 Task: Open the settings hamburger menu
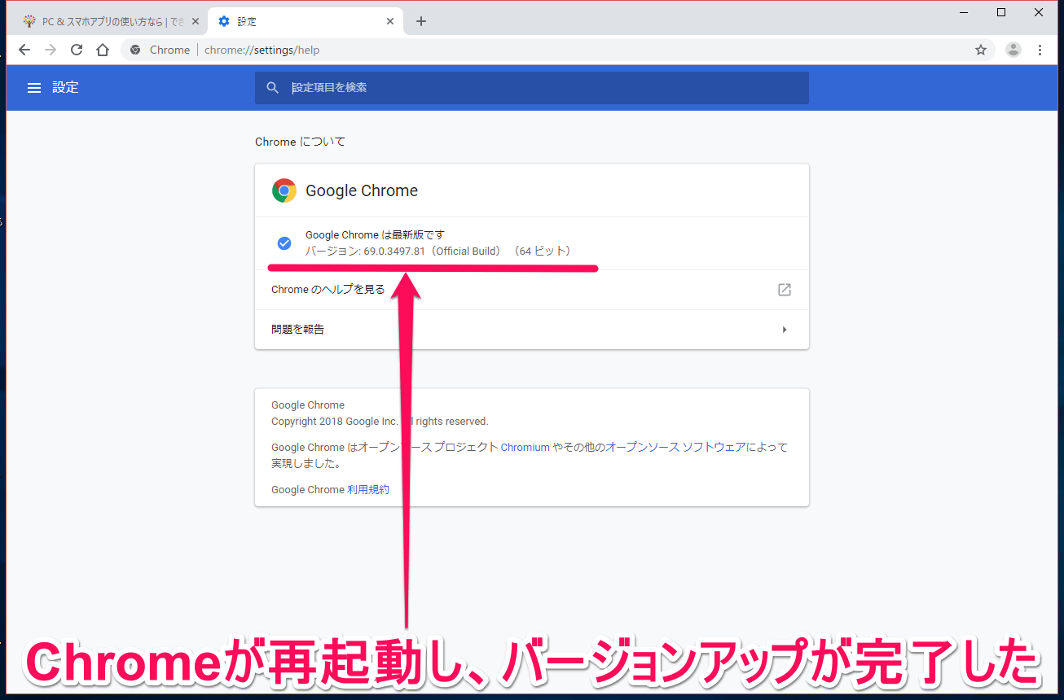click(34, 87)
